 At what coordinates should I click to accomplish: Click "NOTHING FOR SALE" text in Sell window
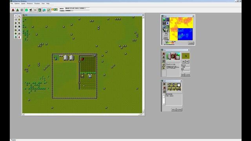click(169, 95)
